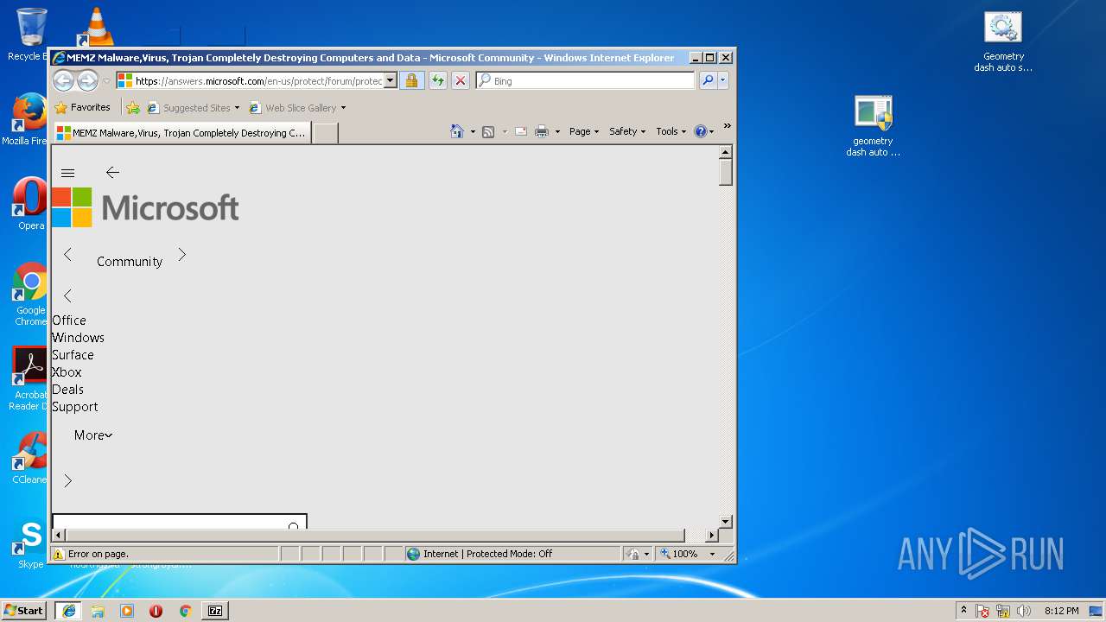This screenshot has width=1106, height=622.
Task: Add page to Favorites bar star icon
Action: coord(132,108)
